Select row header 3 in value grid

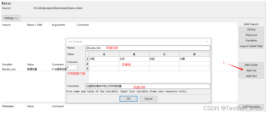click(x=87, y=69)
